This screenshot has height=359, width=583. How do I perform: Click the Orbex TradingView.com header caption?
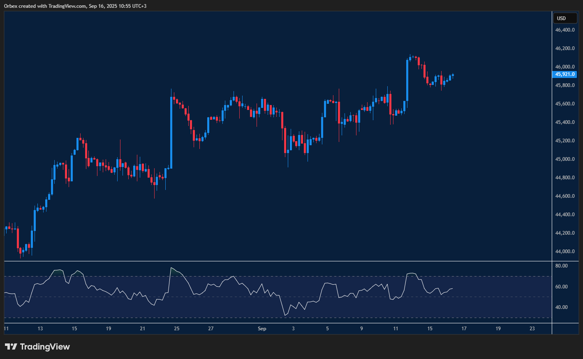(x=75, y=6)
